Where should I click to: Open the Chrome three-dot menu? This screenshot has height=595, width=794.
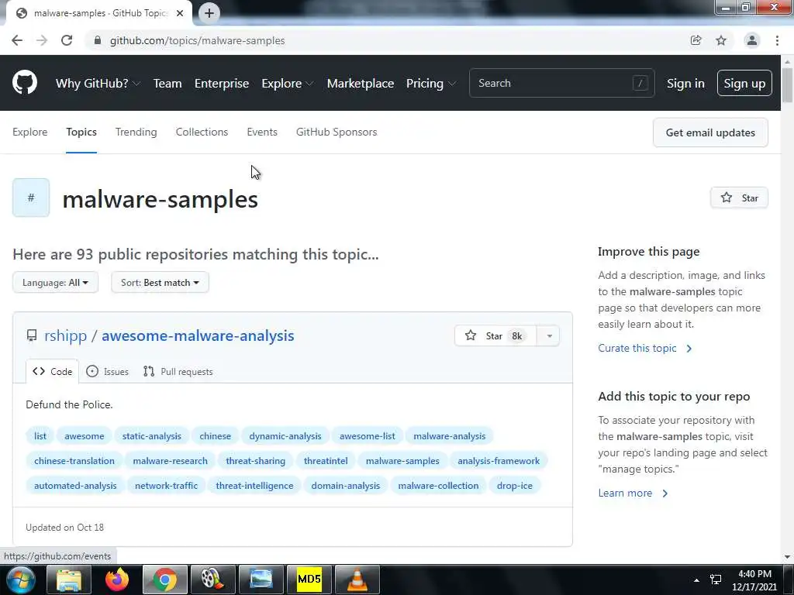coord(777,40)
